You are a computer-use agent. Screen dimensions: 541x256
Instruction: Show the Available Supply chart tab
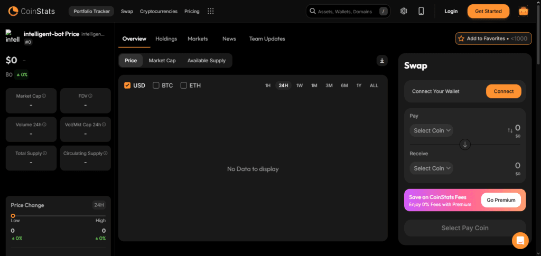tap(207, 61)
